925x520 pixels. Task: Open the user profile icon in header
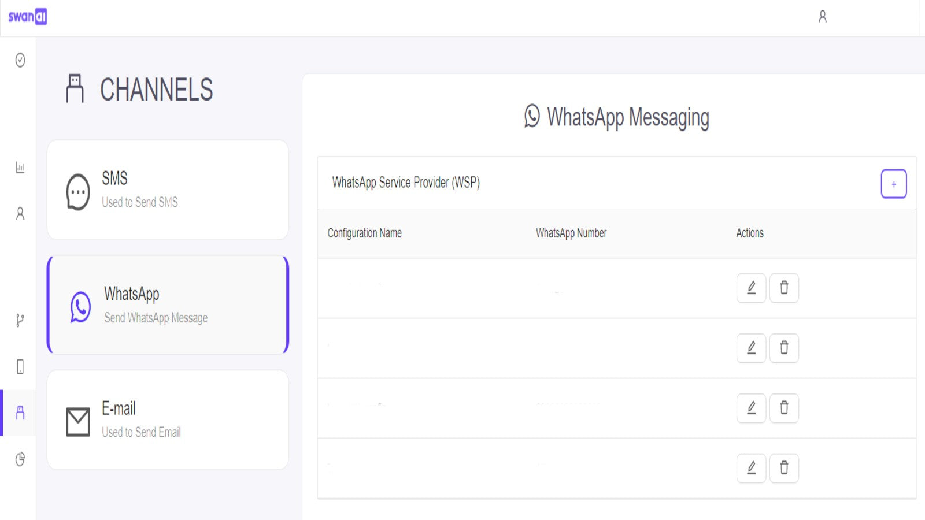point(822,17)
